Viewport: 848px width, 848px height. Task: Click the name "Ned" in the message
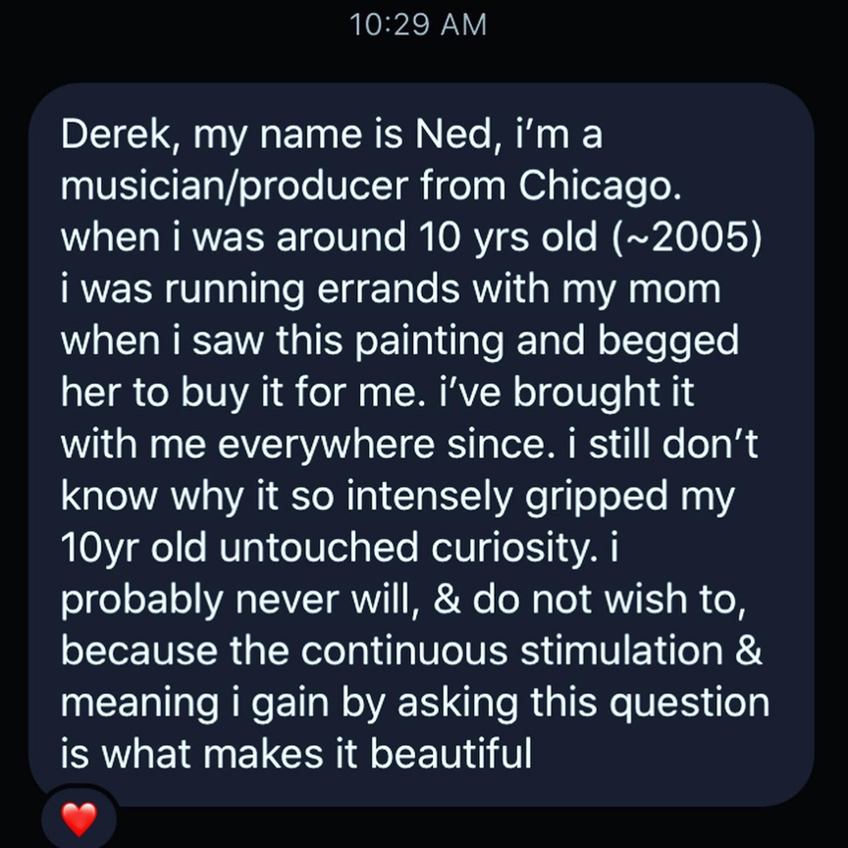pyautogui.click(x=453, y=134)
